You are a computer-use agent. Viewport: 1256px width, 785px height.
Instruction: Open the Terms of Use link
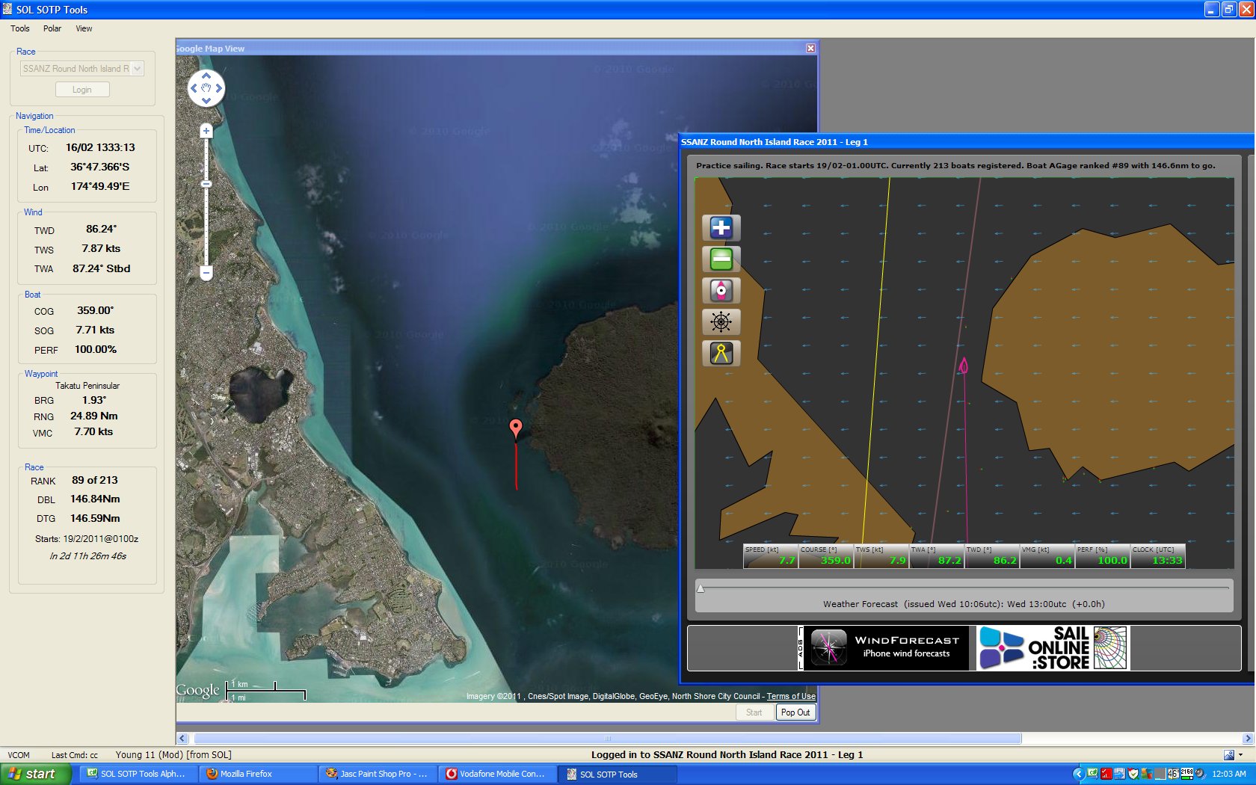[x=791, y=696]
